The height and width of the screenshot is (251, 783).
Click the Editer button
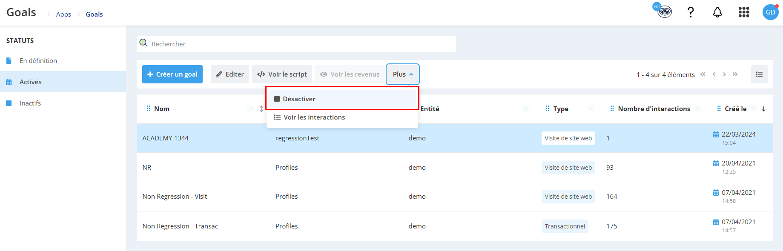pyautogui.click(x=230, y=74)
